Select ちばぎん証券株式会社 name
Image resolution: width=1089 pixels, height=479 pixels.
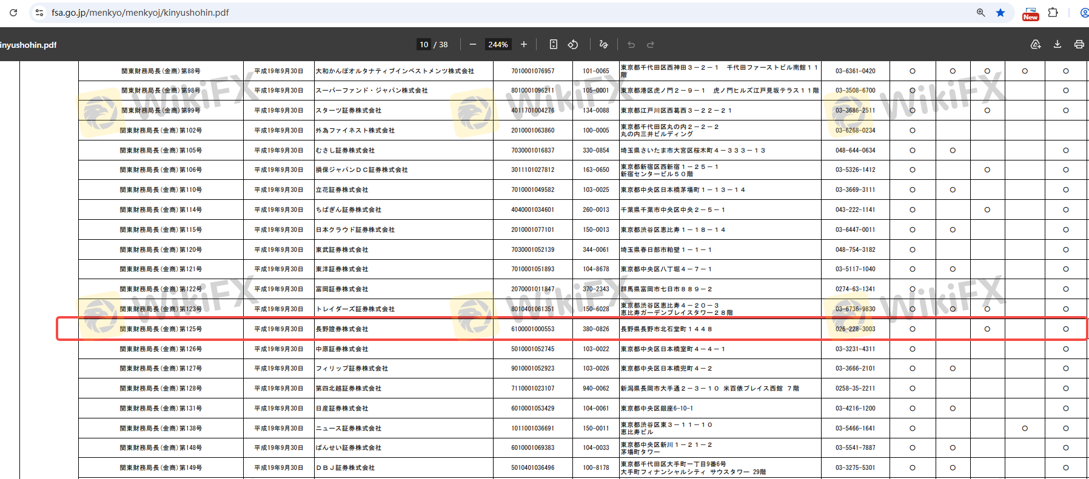(x=349, y=210)
